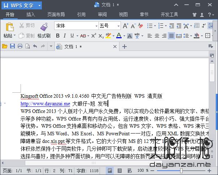Screen dimensions: 218x175
Task: Click the Paste clipboard icon
Action: tap(10, 27)
